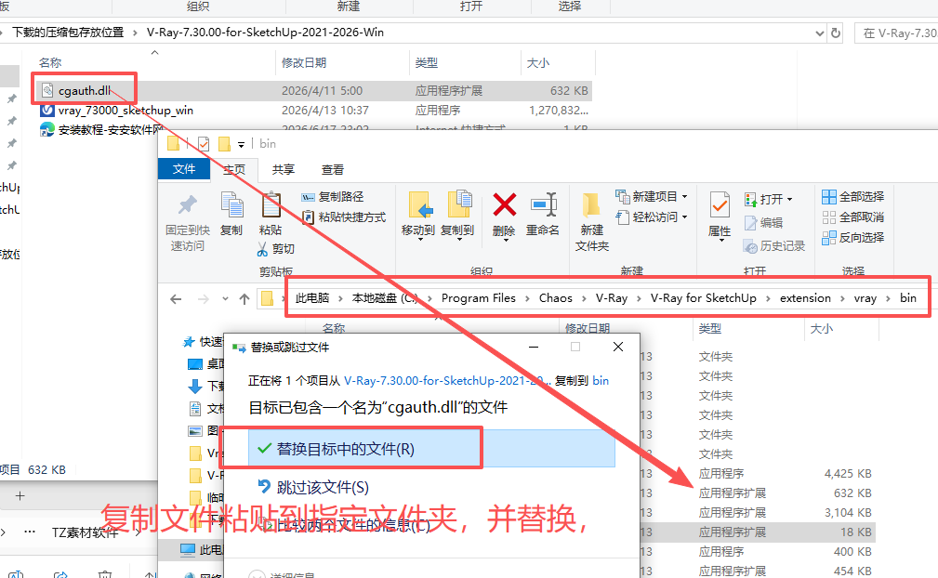
Task: Go up one folder with up arrow
Action: (244, 299)
